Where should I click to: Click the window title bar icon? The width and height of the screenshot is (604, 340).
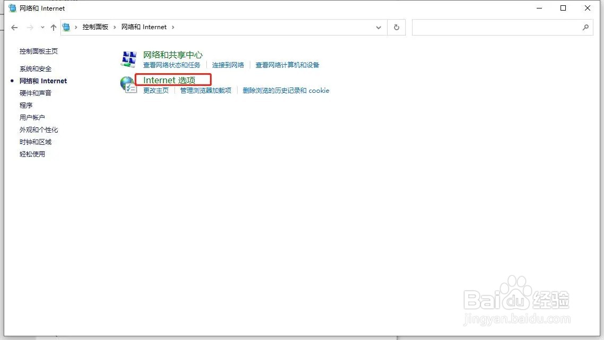(x=13, y=8)
